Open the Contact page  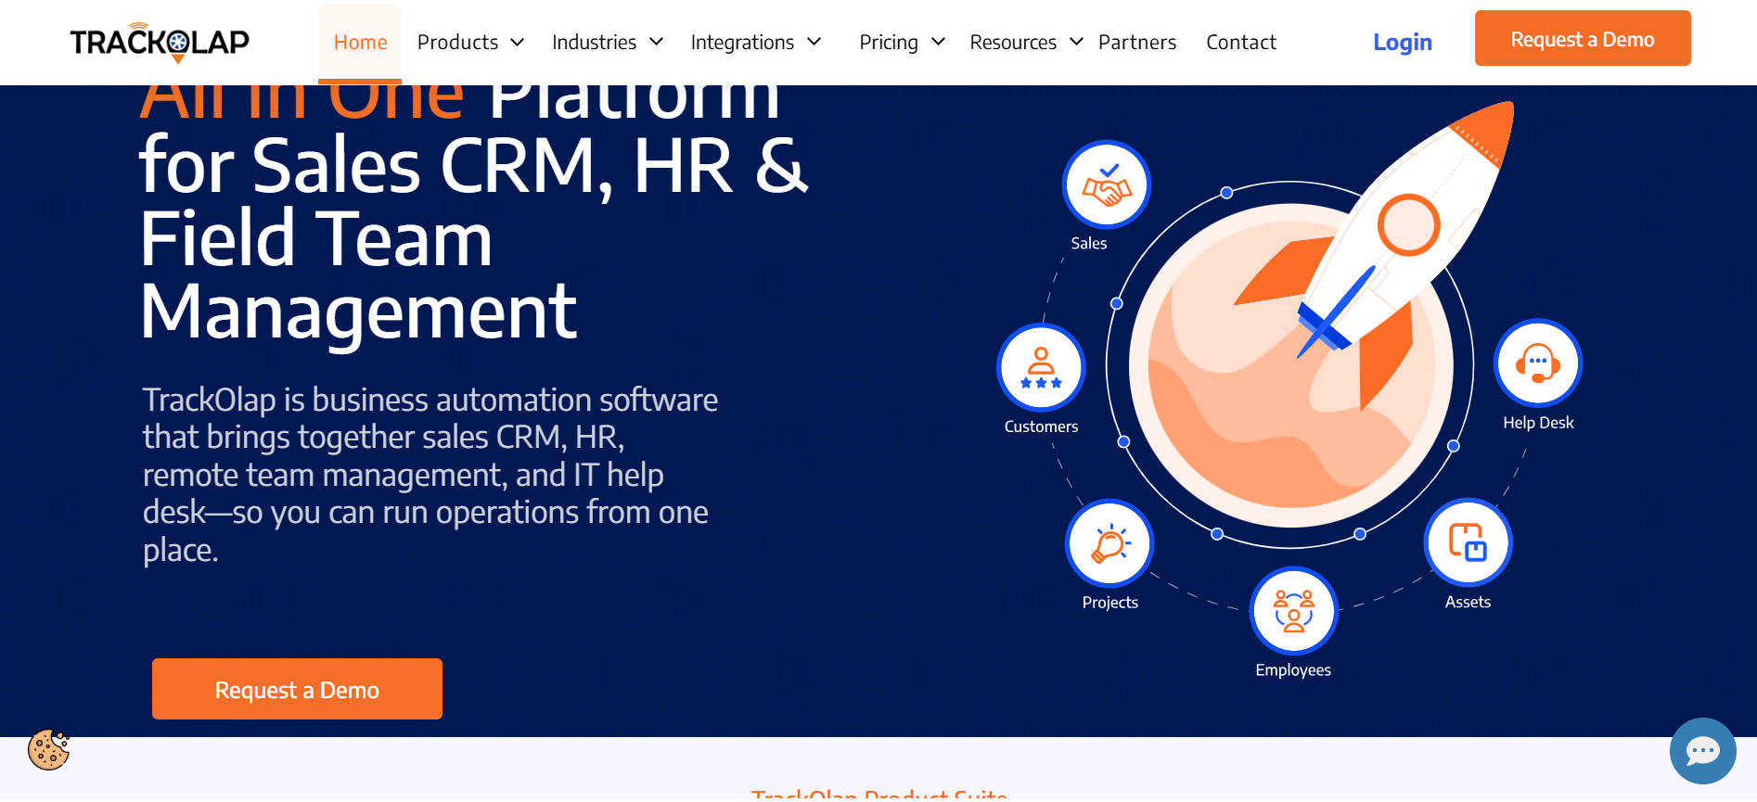point(1241,43)
